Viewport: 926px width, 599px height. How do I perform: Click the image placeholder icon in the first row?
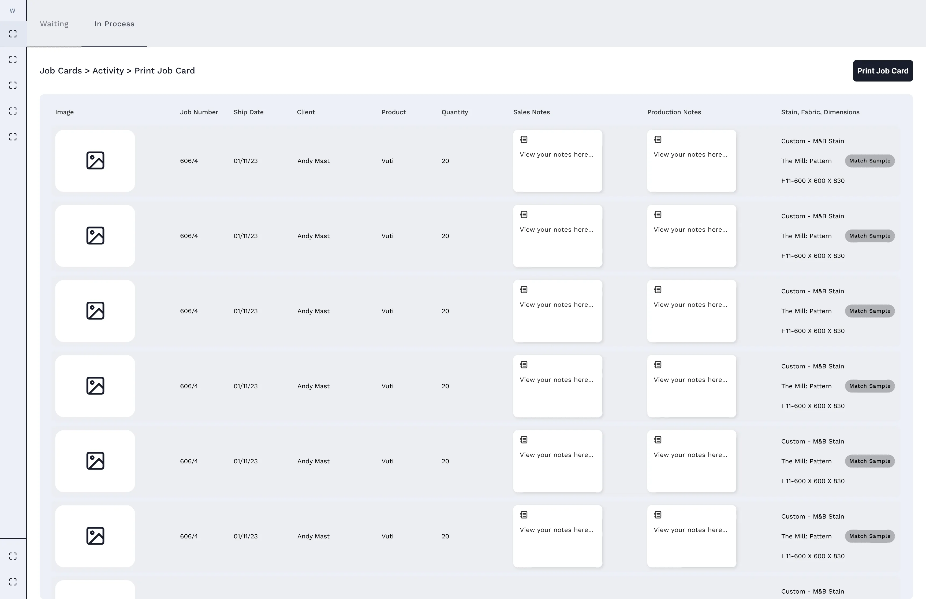click(x=95, y=161)
